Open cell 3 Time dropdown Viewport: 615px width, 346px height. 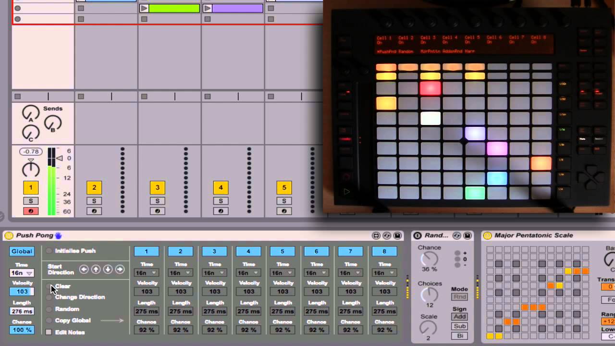(x=215, y=273)
